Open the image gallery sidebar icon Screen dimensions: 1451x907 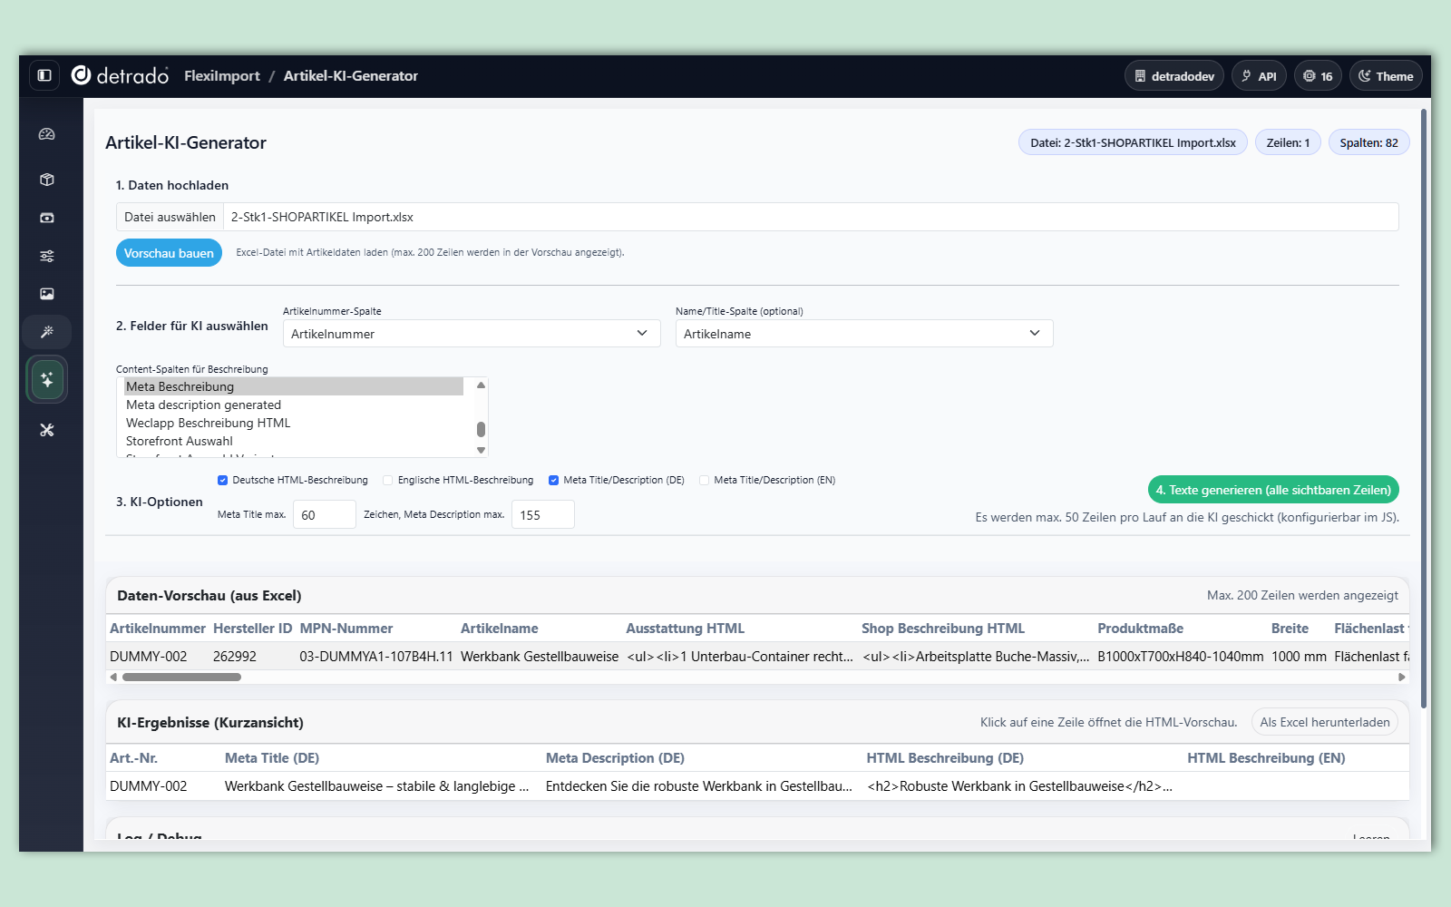pos(47,294)
